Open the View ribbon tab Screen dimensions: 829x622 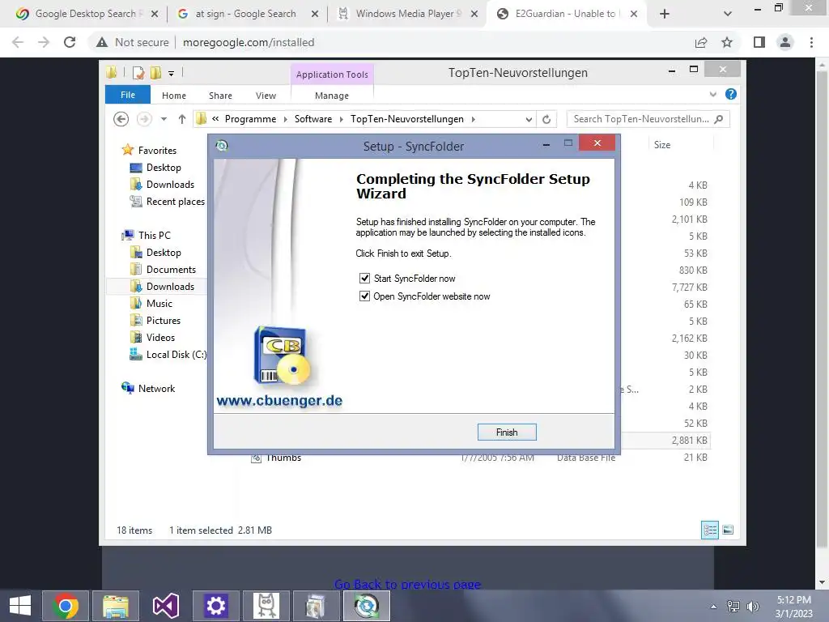click(x=266, y=96)
